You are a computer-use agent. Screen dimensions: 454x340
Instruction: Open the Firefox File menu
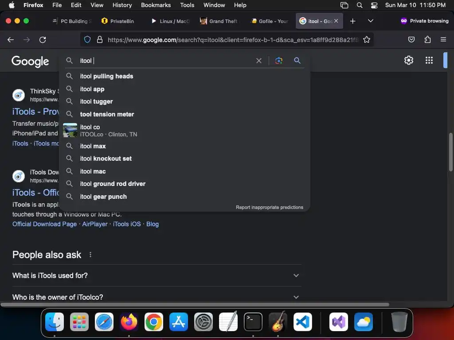57,5
